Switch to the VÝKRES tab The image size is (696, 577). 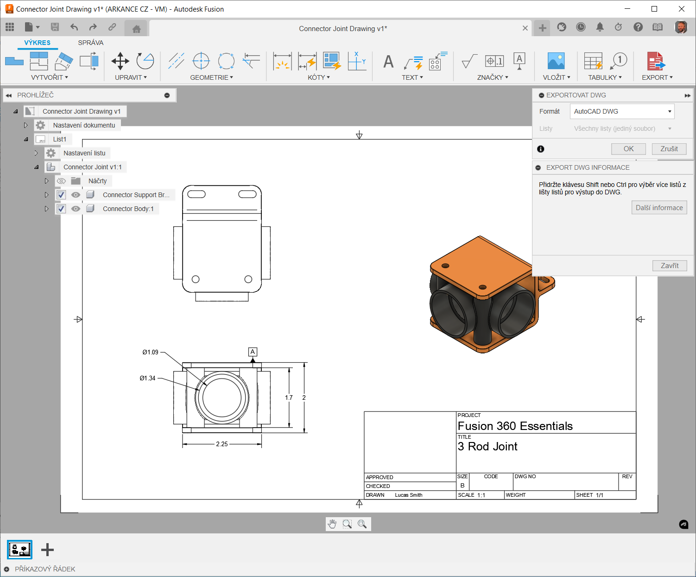pyautogui.click(x=37, y=43)
